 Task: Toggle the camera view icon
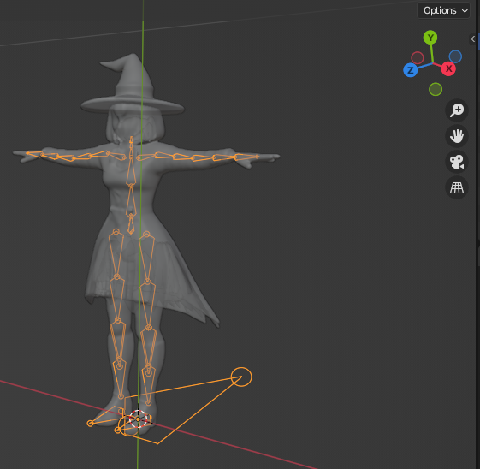456,162
